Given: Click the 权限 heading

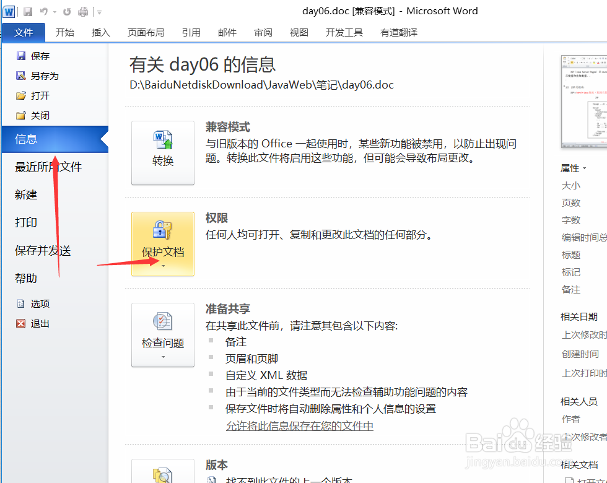Looking at the screenshot, I should tap(216, 218).
